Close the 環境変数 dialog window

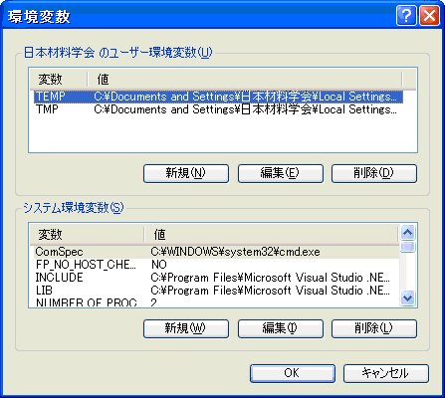point(429,16)
